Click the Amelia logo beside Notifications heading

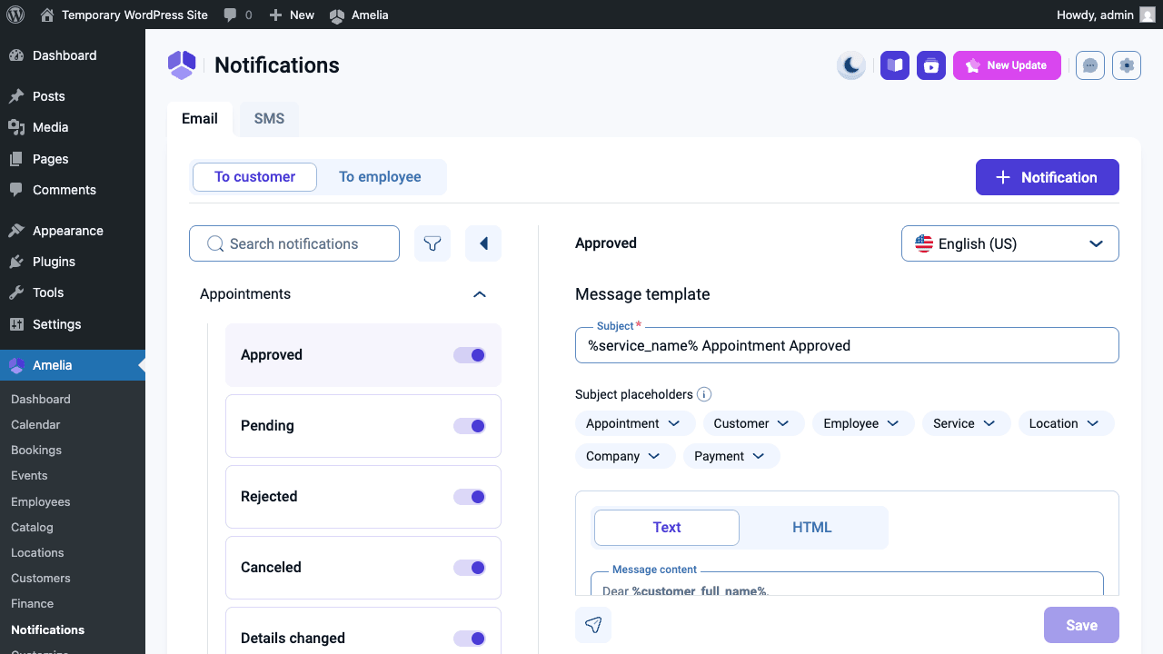click(182, 65)
